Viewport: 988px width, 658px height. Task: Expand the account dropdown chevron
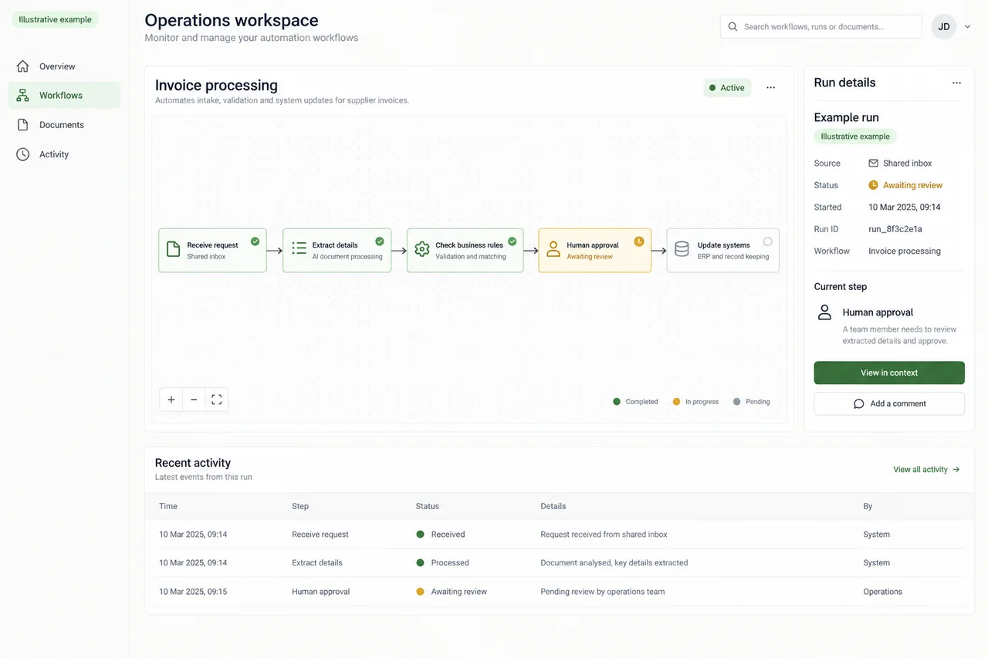[968, 26]
